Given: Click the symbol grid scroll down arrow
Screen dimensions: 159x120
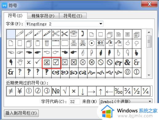Looking at the screenshot, I should coord(149,75).
